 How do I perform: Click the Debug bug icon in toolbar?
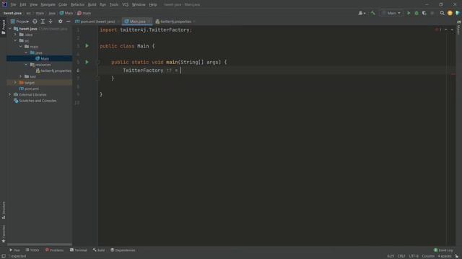417,13
